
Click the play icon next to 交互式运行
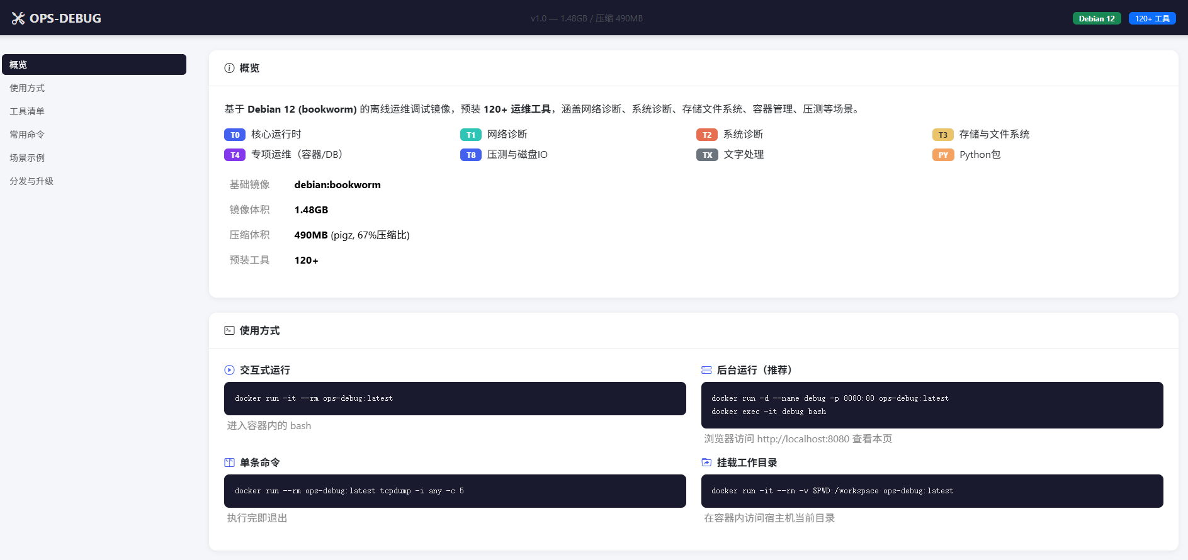pos(229,370)
